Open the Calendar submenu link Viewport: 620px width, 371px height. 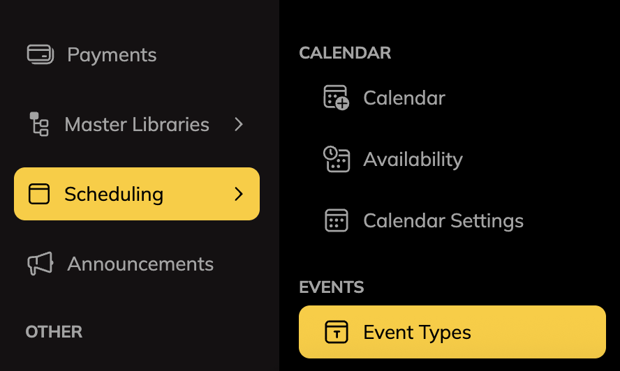404,98
